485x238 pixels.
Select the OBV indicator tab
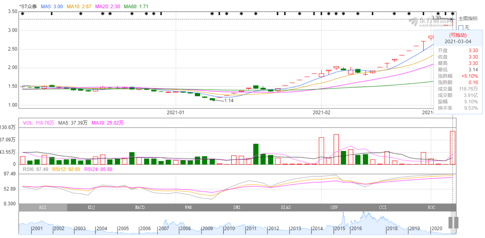point(334,207)
